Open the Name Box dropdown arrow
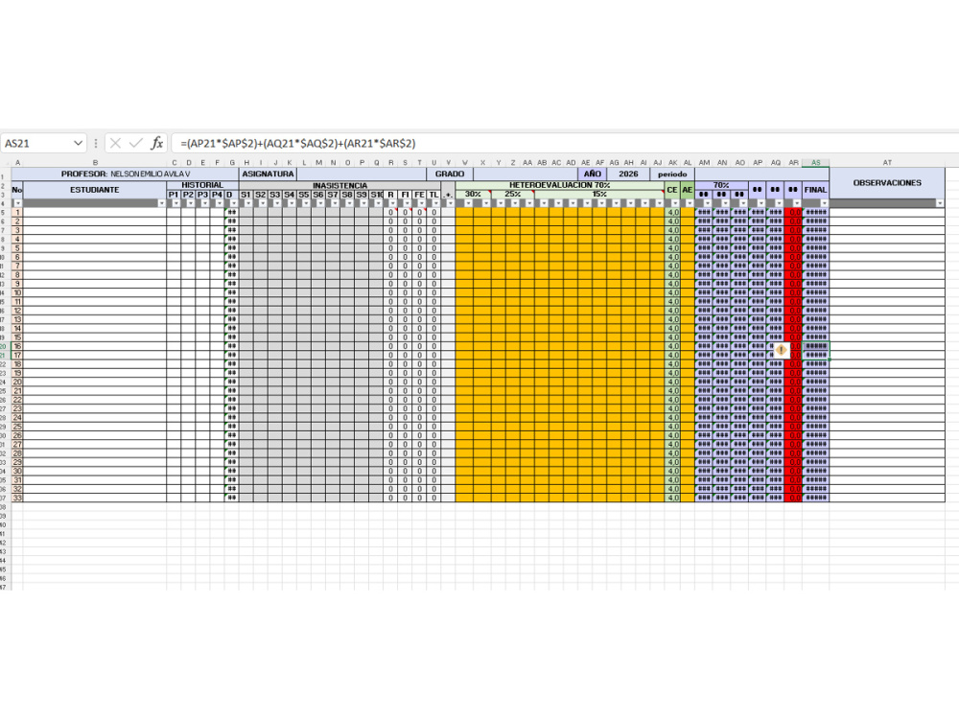 coord(78,143)
